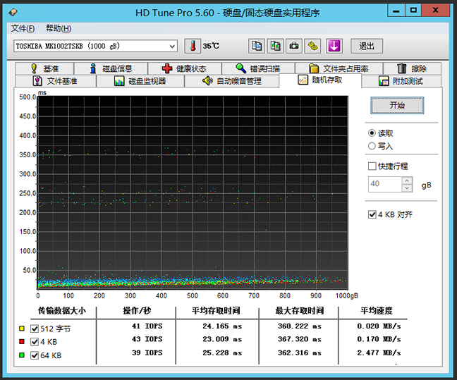Switch to the 健康状态 tab
This screenshot has height=380, width=457.
[184, 68]
